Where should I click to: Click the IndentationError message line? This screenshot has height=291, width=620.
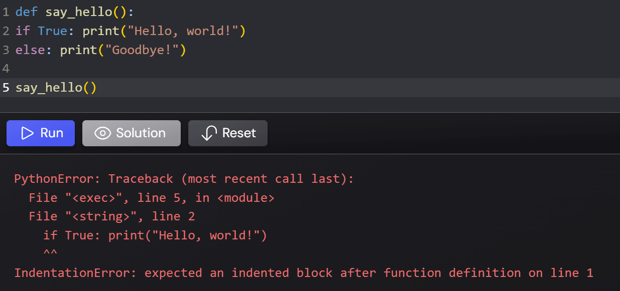tap(301, 272)
